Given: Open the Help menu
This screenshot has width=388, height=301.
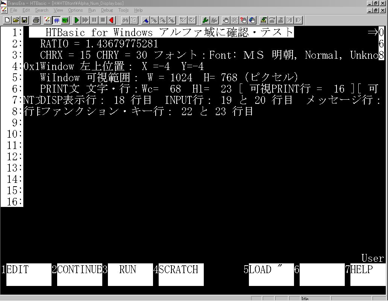Looking at the screenshot, I should [138, 10].
